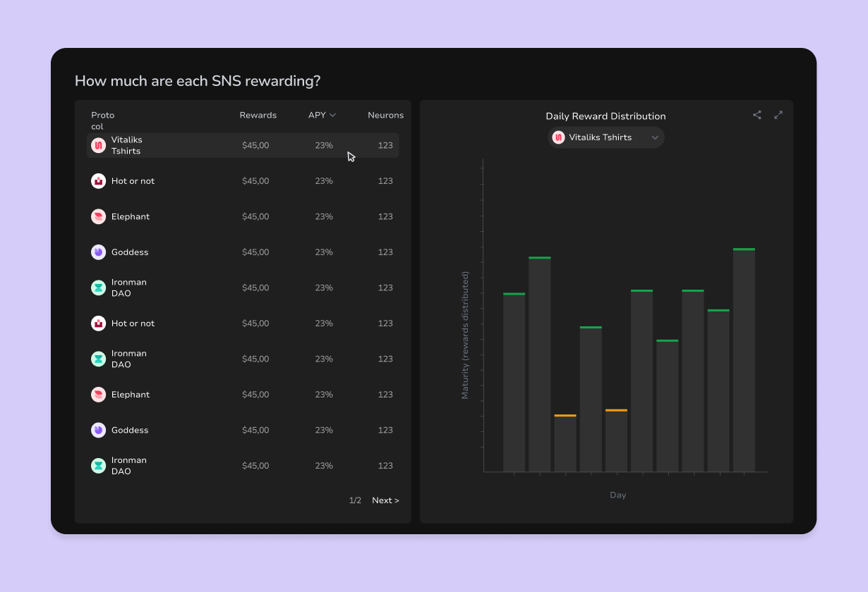Sort table by the Neurons column header

point(385,115)
